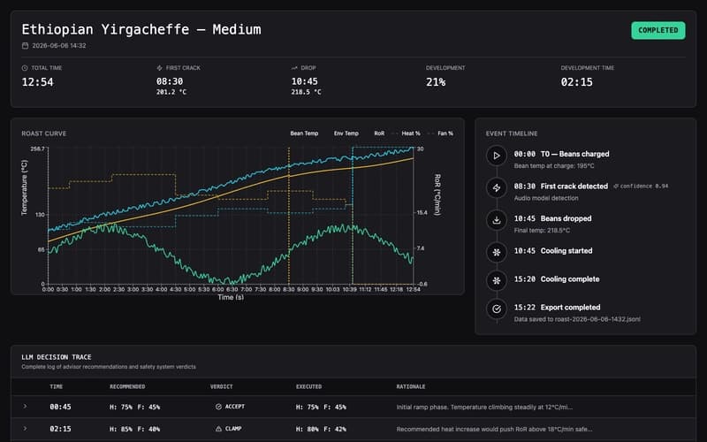Click the Drop temperature 218.5 °C
The width and height of the screenshot is (707, 442).
point(306,92)
